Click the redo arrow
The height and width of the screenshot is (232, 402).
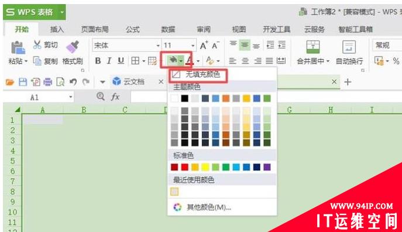click(x=85, y=82)
